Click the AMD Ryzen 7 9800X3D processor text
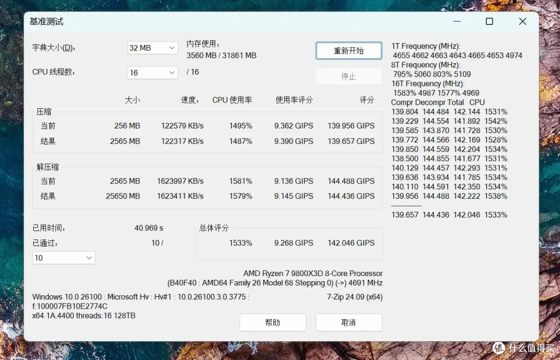The image size is (560, 360). coord(313,273)
